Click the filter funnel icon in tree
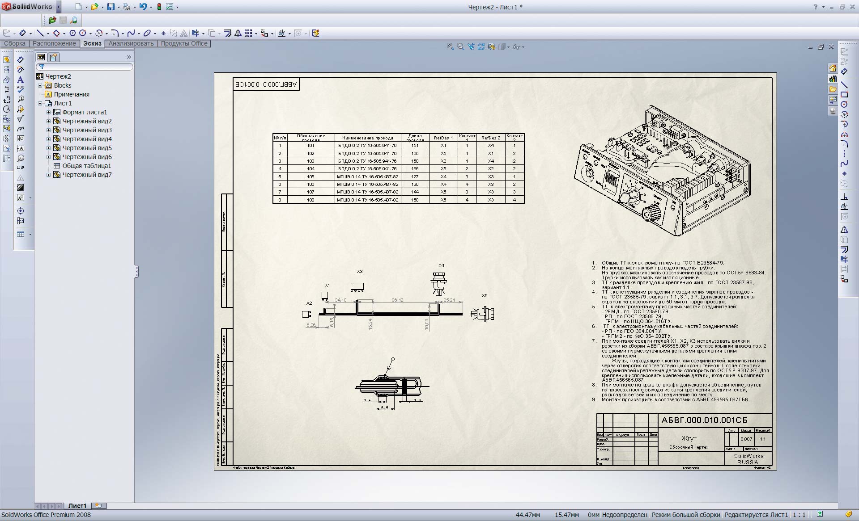The width and height of the screenshot is (859, 521). [42, 67]
